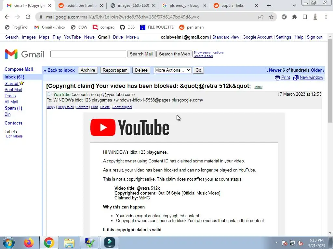Click the Go button
The height and width of the screenshot is (249, 333).
pos(198,70)
